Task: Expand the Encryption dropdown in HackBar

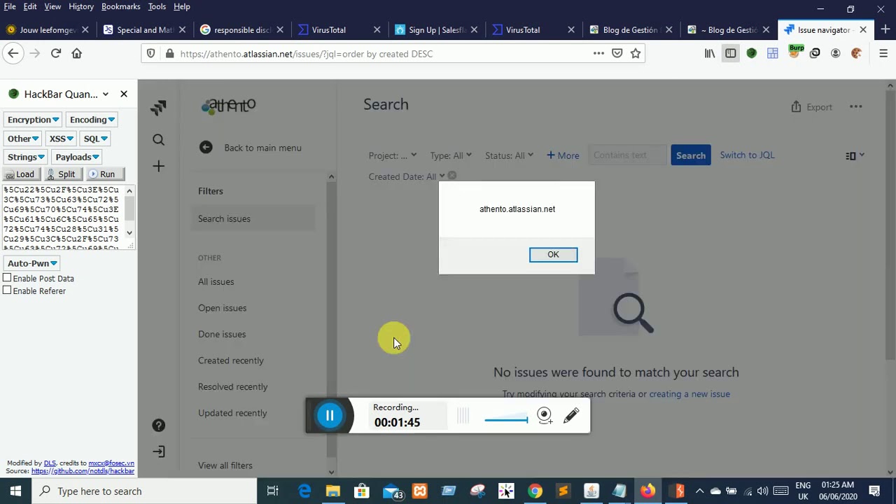Action: click(33, 120)
